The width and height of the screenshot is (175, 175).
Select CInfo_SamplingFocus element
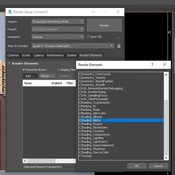point(121,95)
